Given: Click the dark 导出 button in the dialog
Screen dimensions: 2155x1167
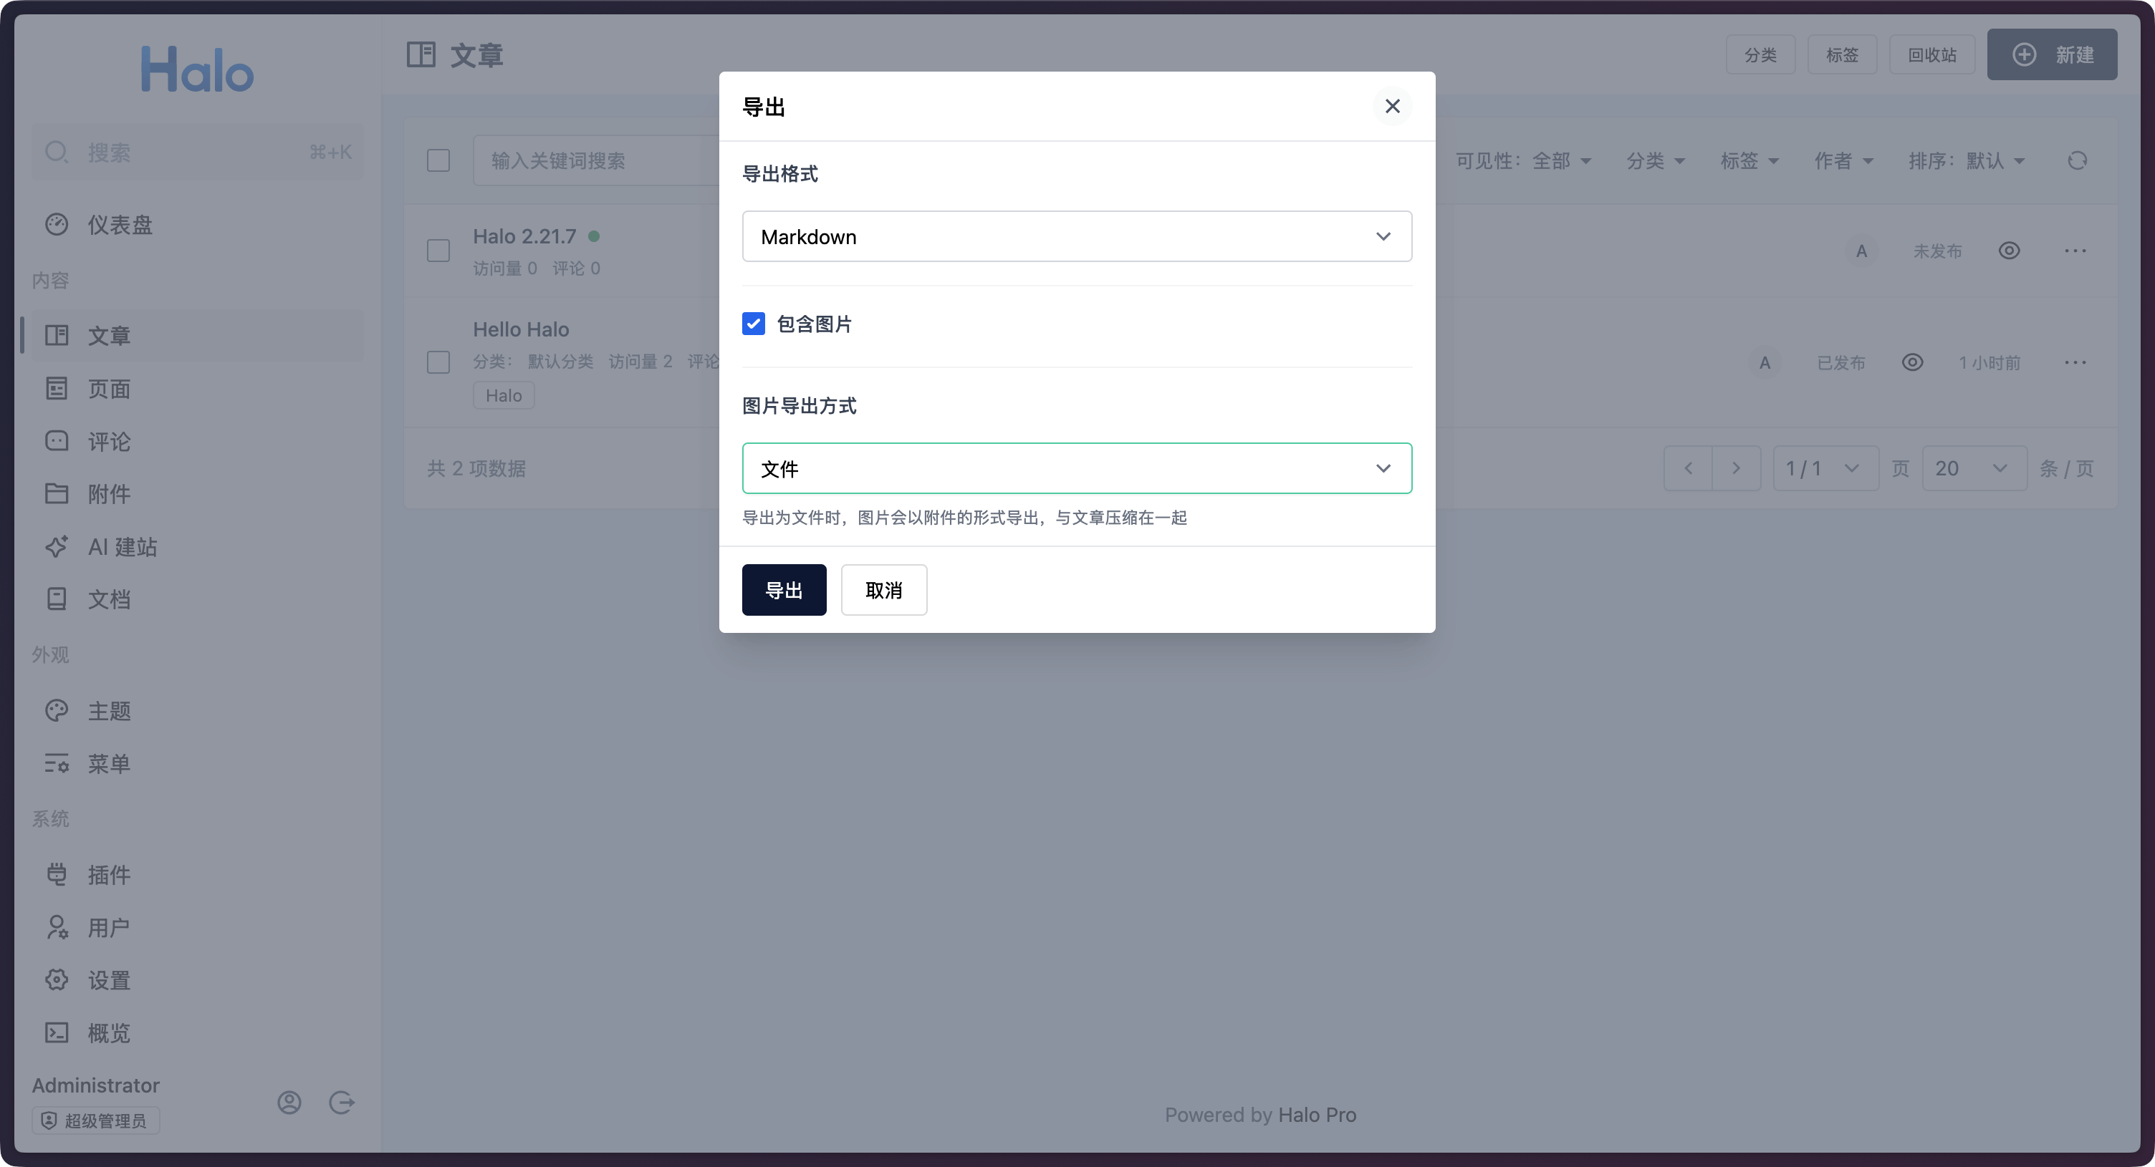Looking at the screenshot, I should click(x=784, y=590).
